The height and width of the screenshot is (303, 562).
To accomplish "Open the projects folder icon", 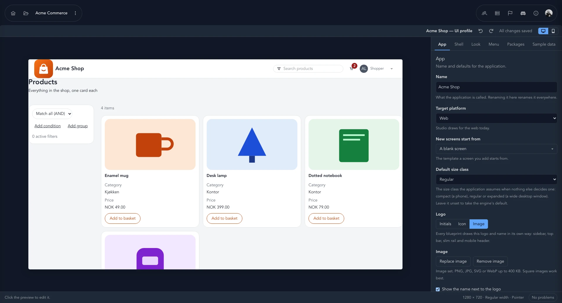I will click(26, 13).
